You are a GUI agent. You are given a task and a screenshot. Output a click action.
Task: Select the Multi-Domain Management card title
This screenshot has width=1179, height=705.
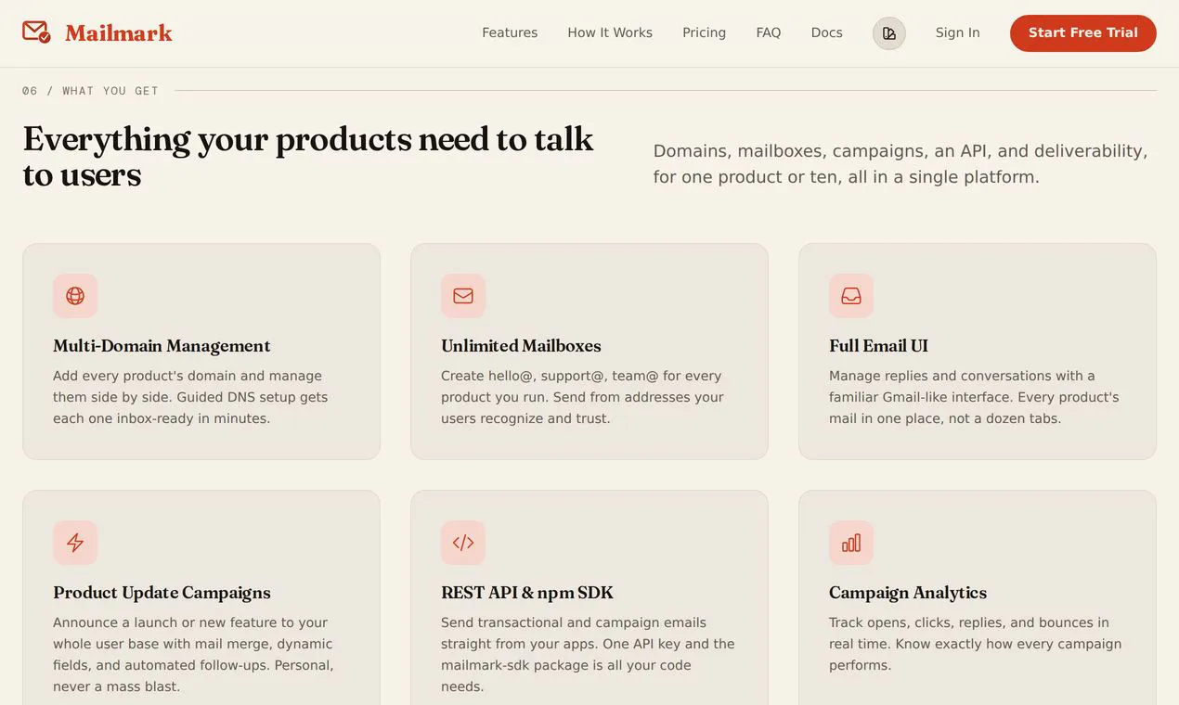point(162,346)
